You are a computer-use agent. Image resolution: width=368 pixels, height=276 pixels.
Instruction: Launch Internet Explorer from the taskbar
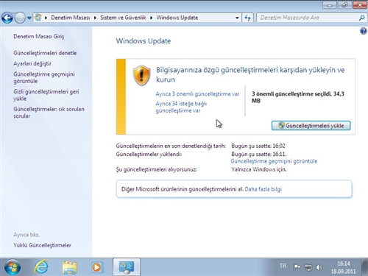[41, 267]
